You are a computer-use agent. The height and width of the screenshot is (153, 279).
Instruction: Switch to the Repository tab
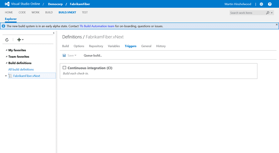click(x=96, y=46)
